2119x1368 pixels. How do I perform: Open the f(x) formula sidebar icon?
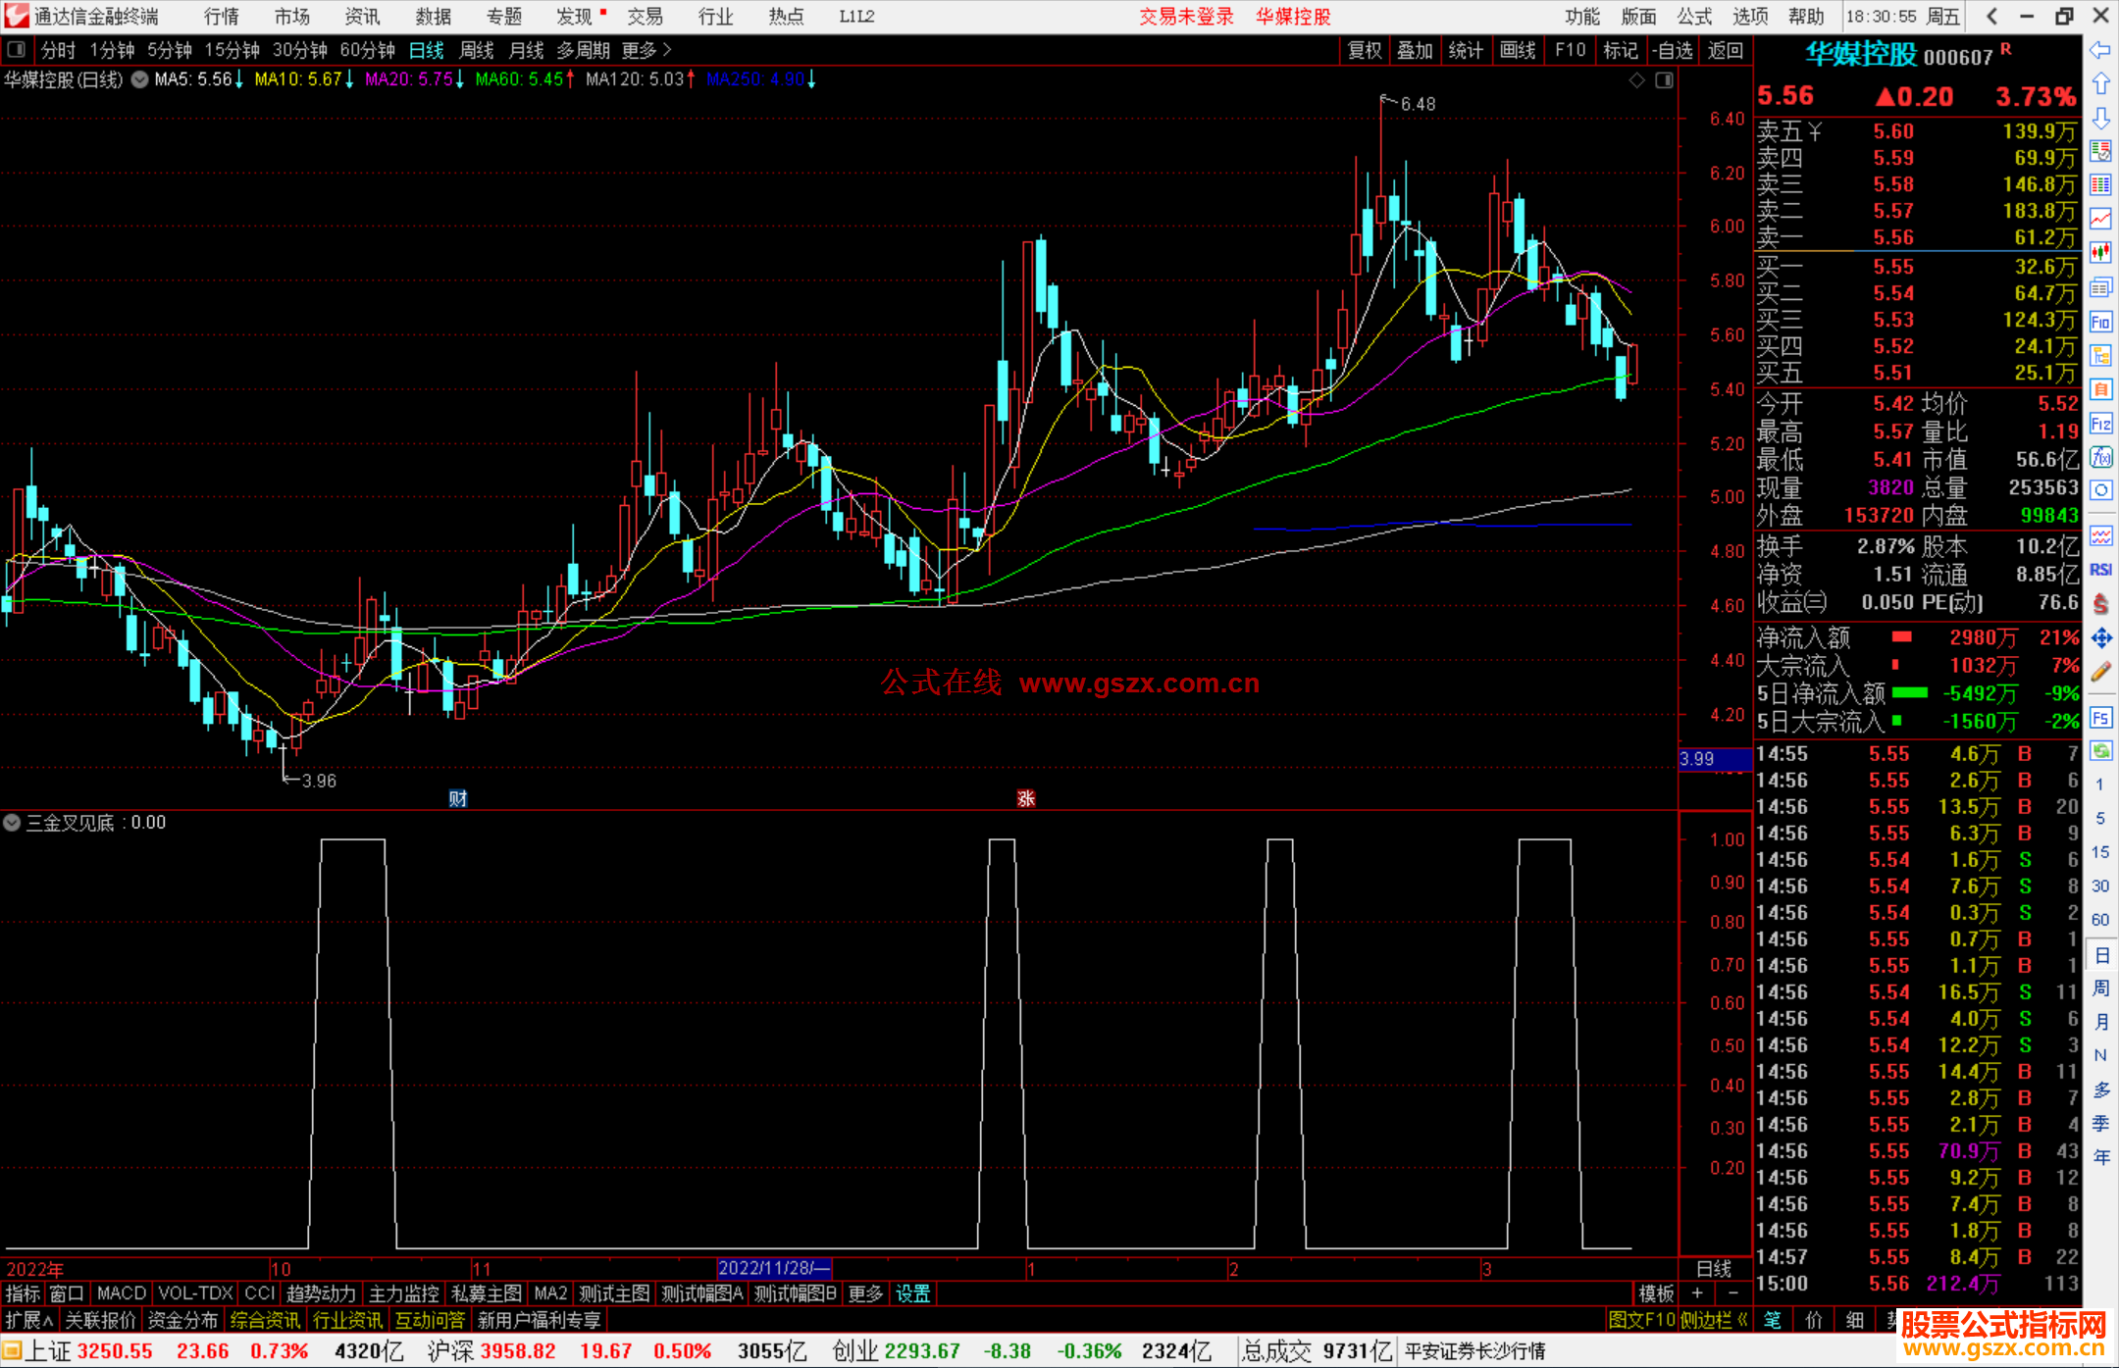(2100, 457)
